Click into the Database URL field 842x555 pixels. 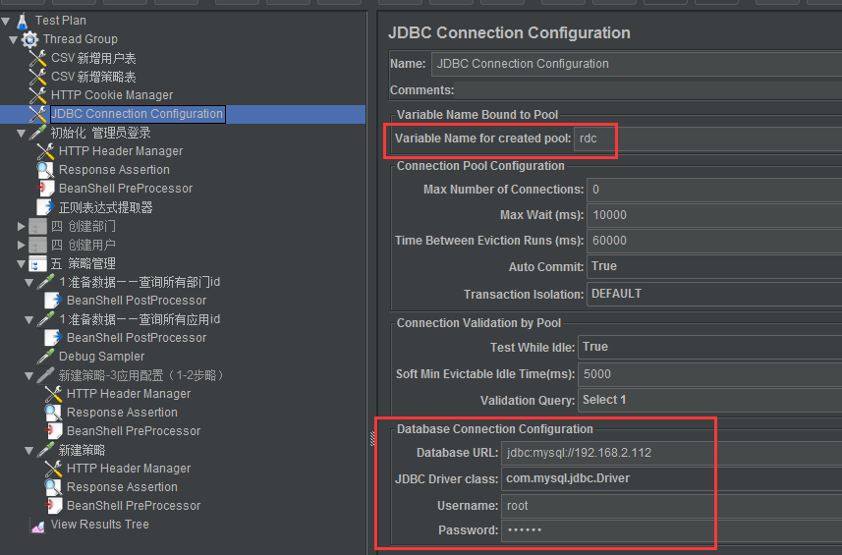[x=670, y=453]
